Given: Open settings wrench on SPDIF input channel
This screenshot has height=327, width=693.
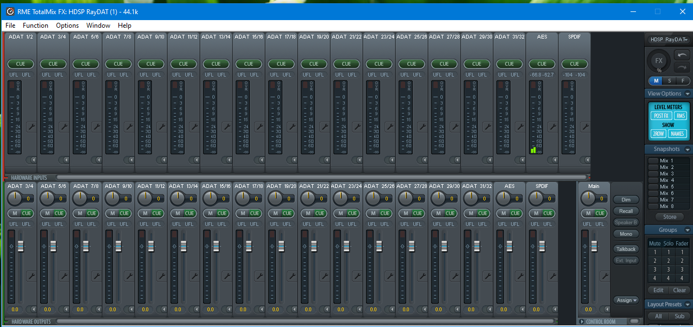Looking at the screenshot, I should pos(585,127).
